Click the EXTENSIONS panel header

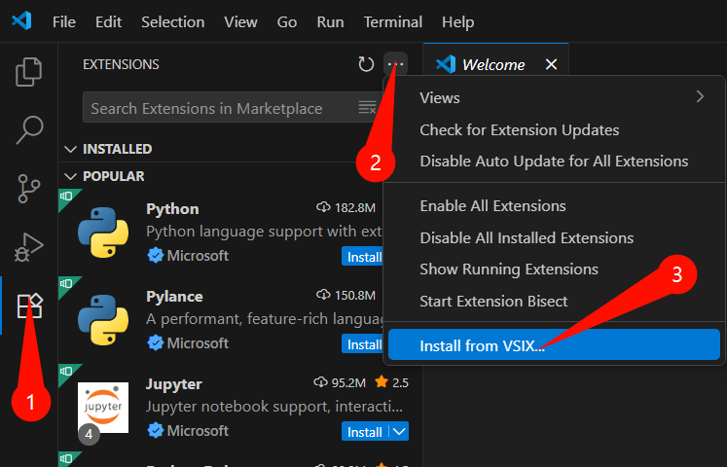pos(121,64)
